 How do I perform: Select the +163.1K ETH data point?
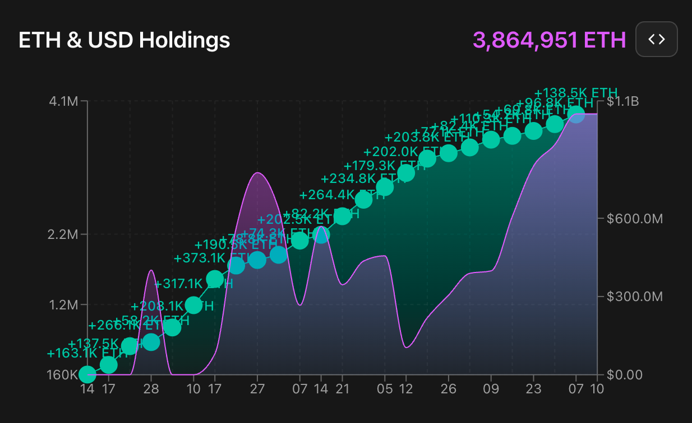(x=88, y=374)
